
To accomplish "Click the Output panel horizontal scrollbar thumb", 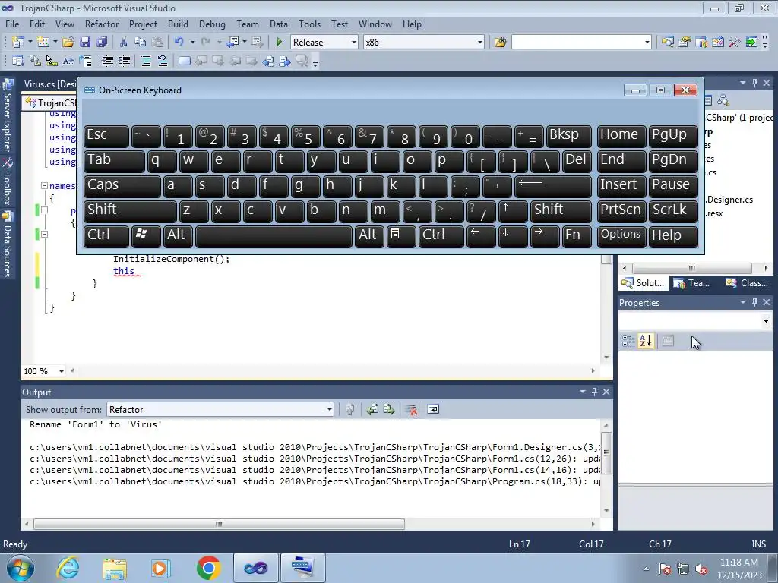I will click(x=219, y=524).
